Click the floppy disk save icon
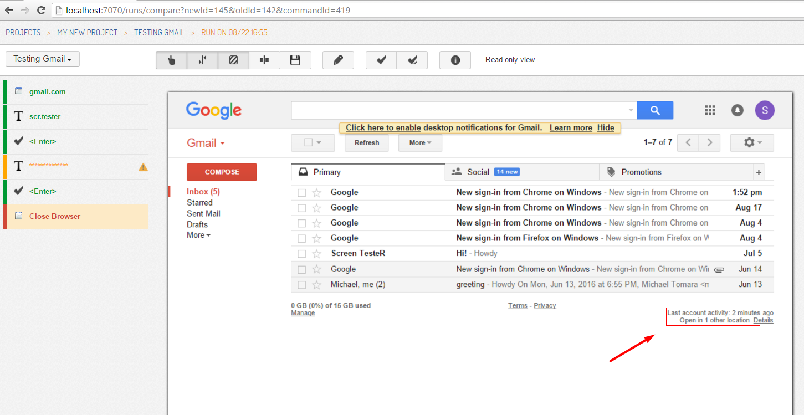The image size is (804, 415). pyautogui.click(x=295, y=60)
